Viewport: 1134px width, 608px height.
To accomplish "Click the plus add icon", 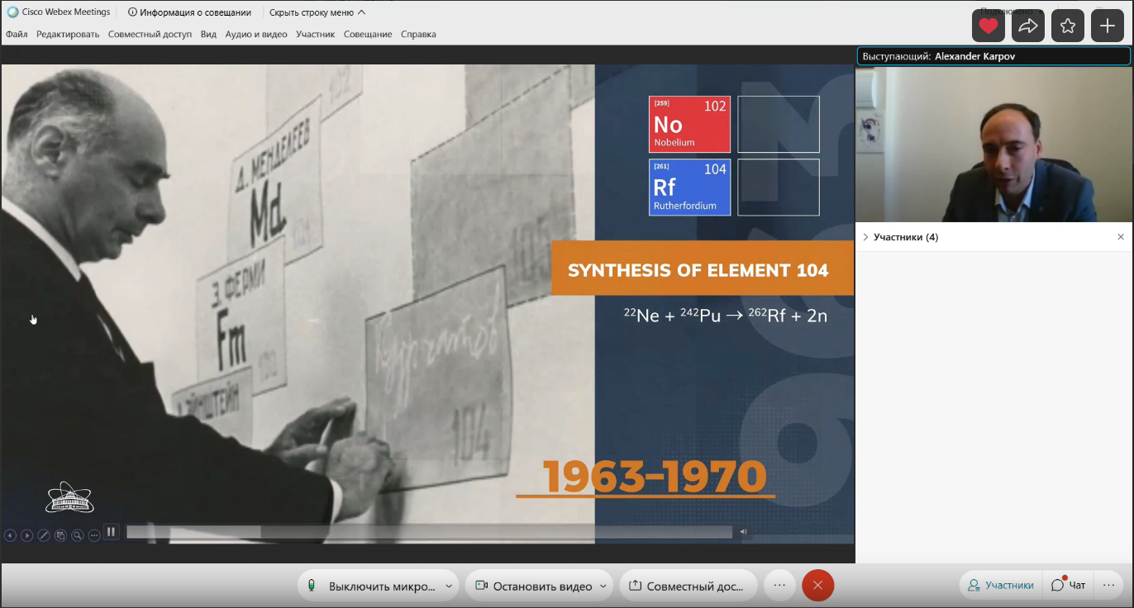I will 1108,26.
